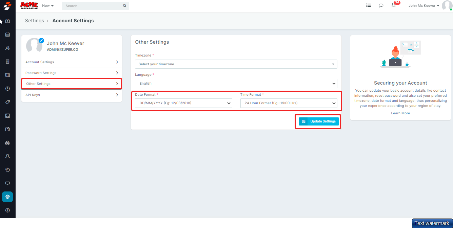The height and width of the screenshot is (228, 453).
Task: Open the monitor screen icon in sidebar
Action: coord(7,183)
